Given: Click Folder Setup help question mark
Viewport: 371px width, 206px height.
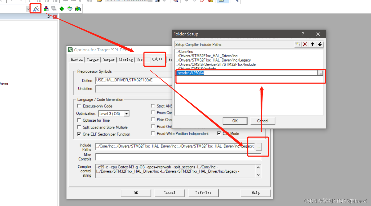Looking at the screenshot, I should click(x=303, y=34).
